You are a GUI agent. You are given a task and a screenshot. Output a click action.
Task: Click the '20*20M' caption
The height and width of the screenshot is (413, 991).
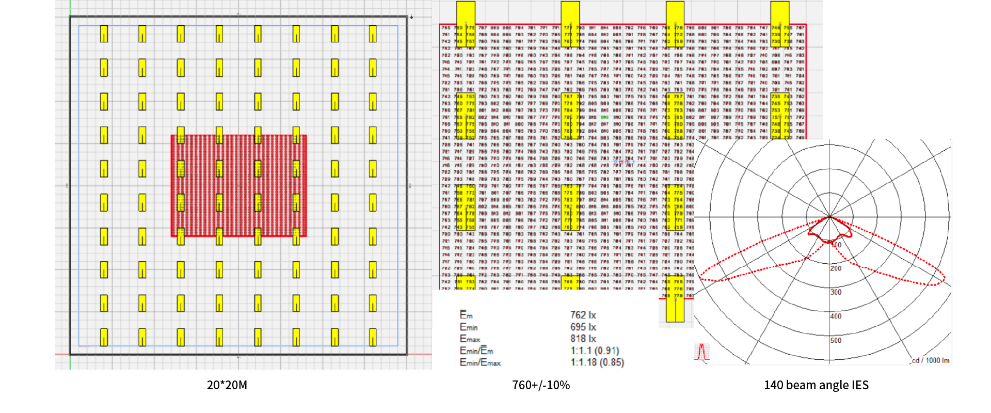[x=227, y=385]
